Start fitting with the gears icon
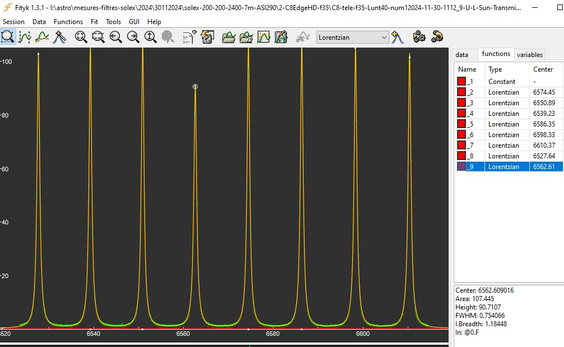 click(x=419, y=37)
